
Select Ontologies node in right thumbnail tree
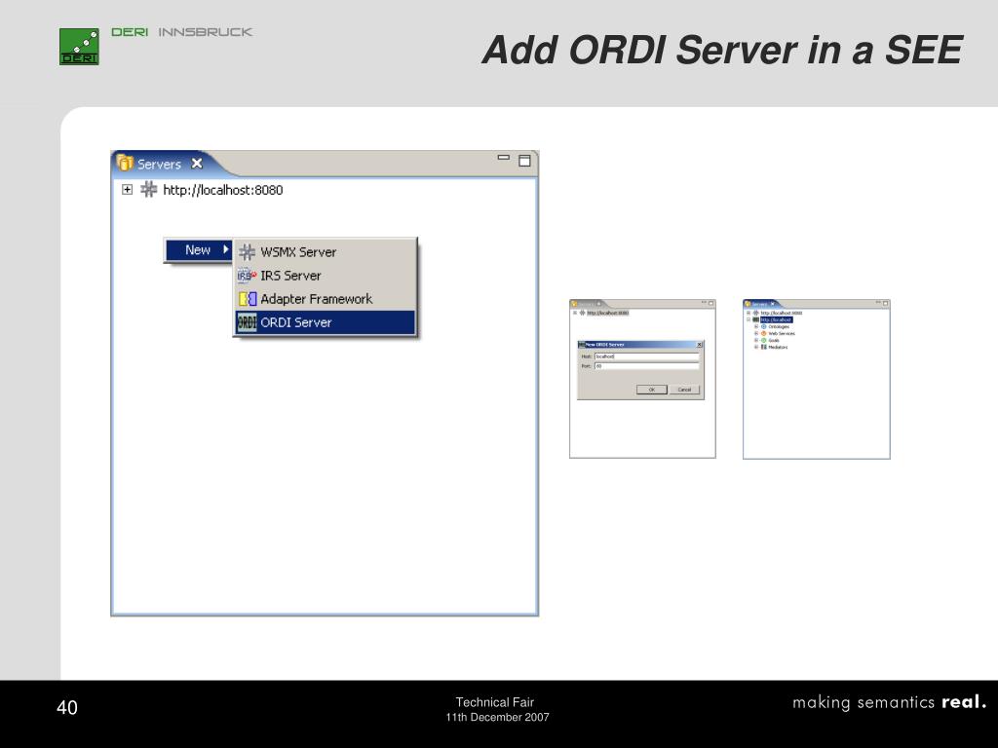779,327
